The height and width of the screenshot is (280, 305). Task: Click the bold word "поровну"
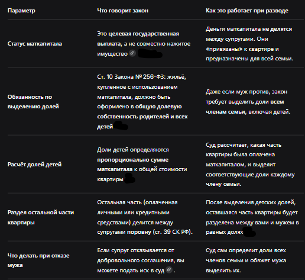139,232
